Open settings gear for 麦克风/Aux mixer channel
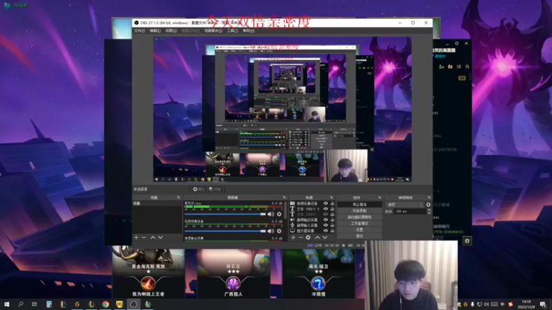This screenshot has width=552, height=310. tap(279, 214)
